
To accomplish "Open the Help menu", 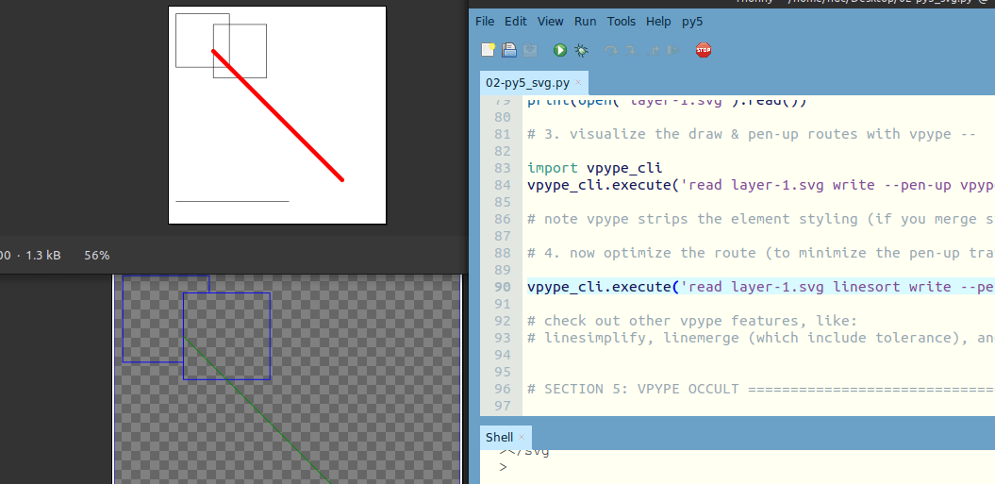I will coord(658,21).
